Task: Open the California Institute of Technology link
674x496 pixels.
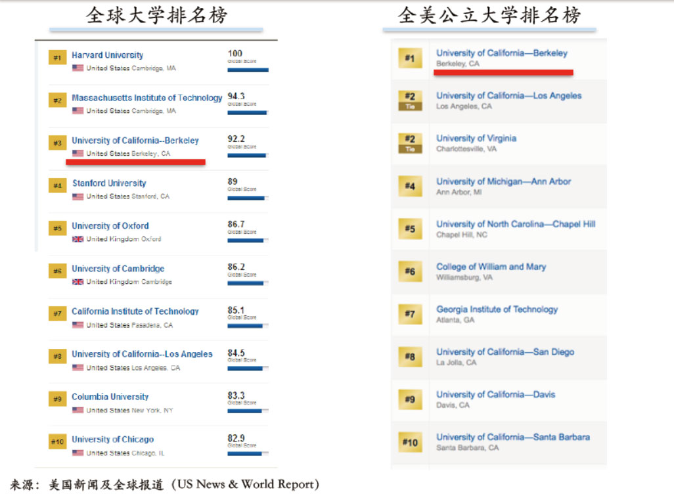Action: 135,311
